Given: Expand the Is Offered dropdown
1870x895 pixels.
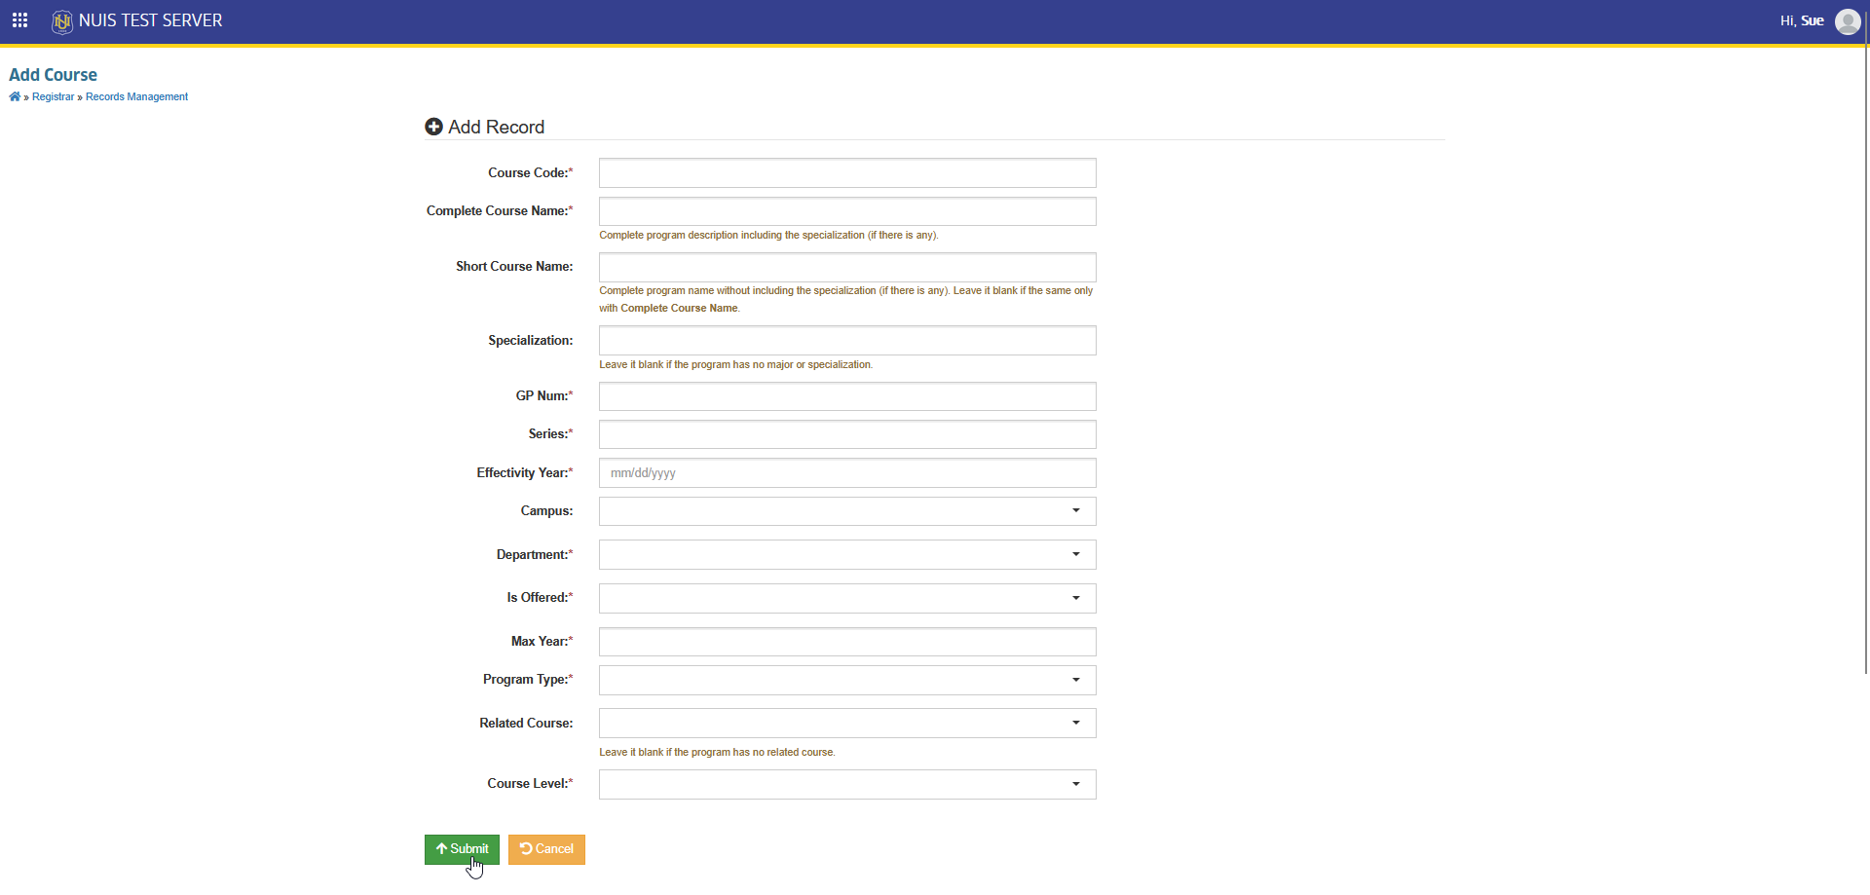Looking at the screenshot, I should (x=847, y=598).
